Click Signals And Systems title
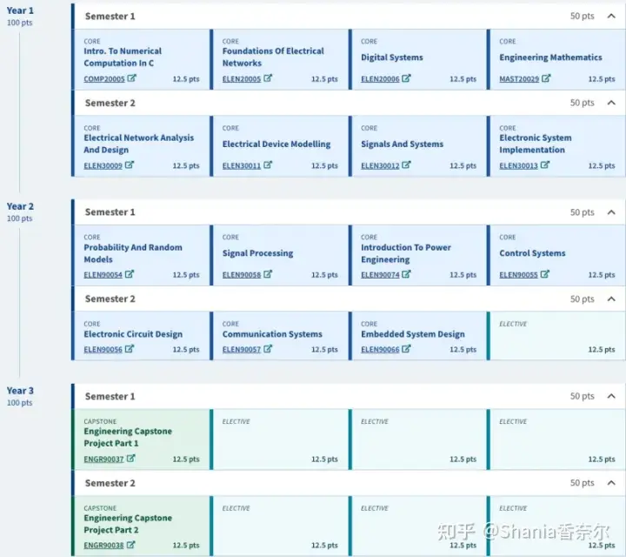This screenshot has width=626, height=557. point(402,144)
